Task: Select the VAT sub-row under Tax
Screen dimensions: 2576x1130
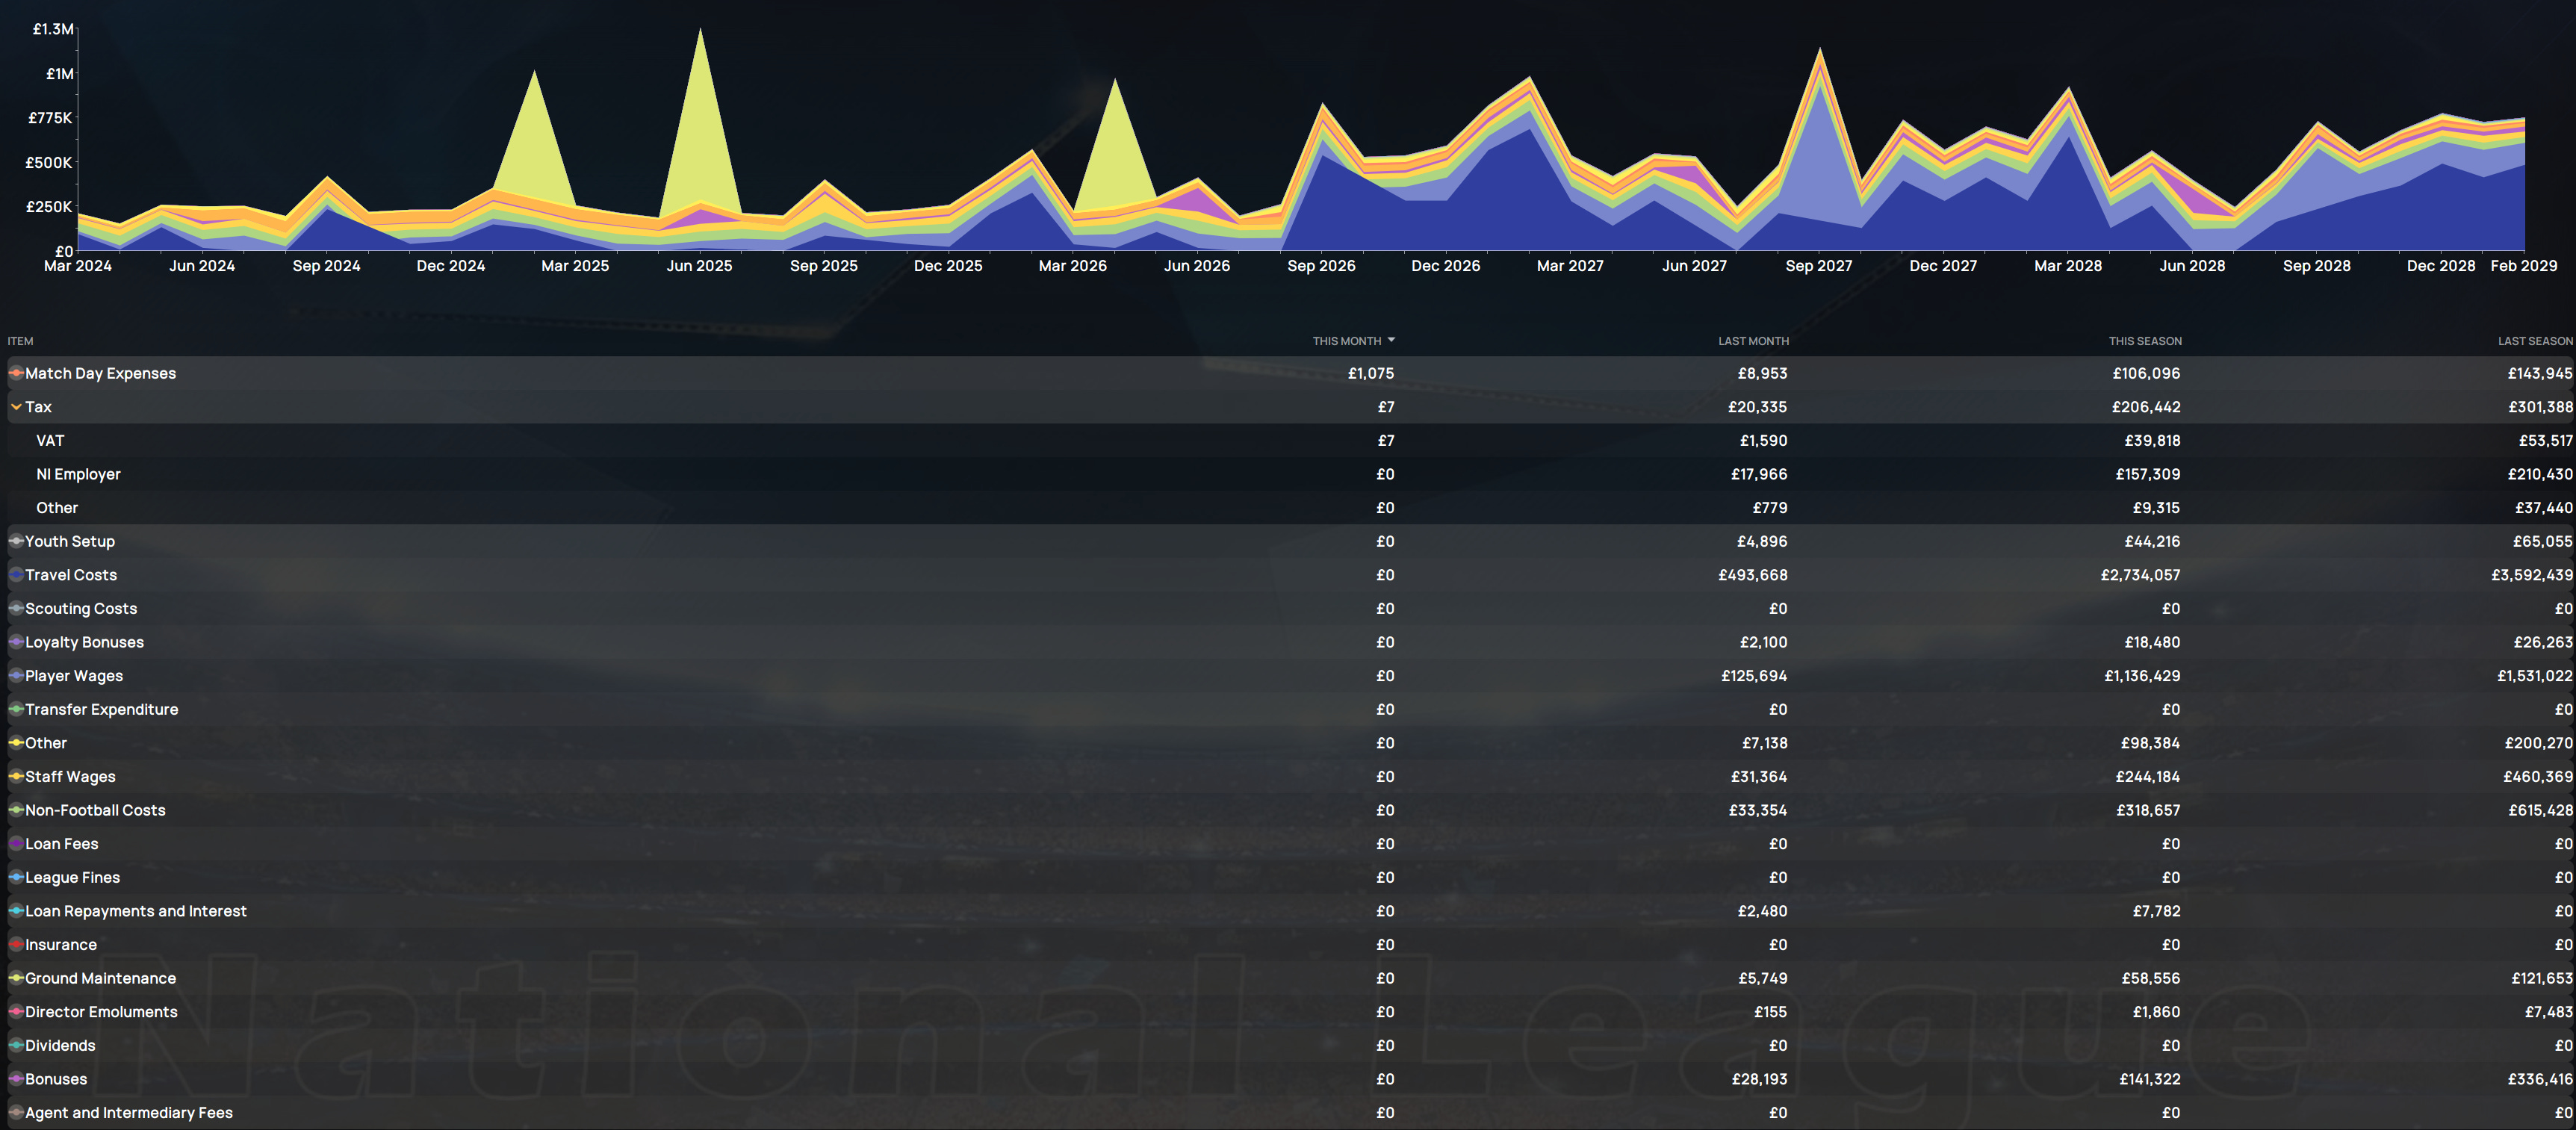Action: (50, 441)
